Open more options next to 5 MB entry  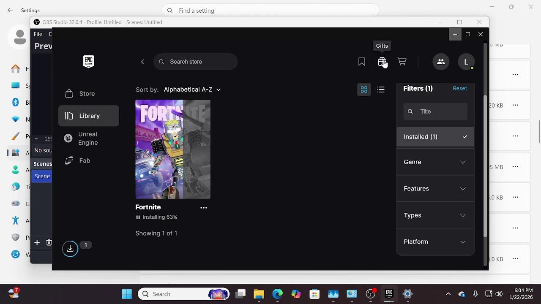pyautogui.click(x=515, y=167)
